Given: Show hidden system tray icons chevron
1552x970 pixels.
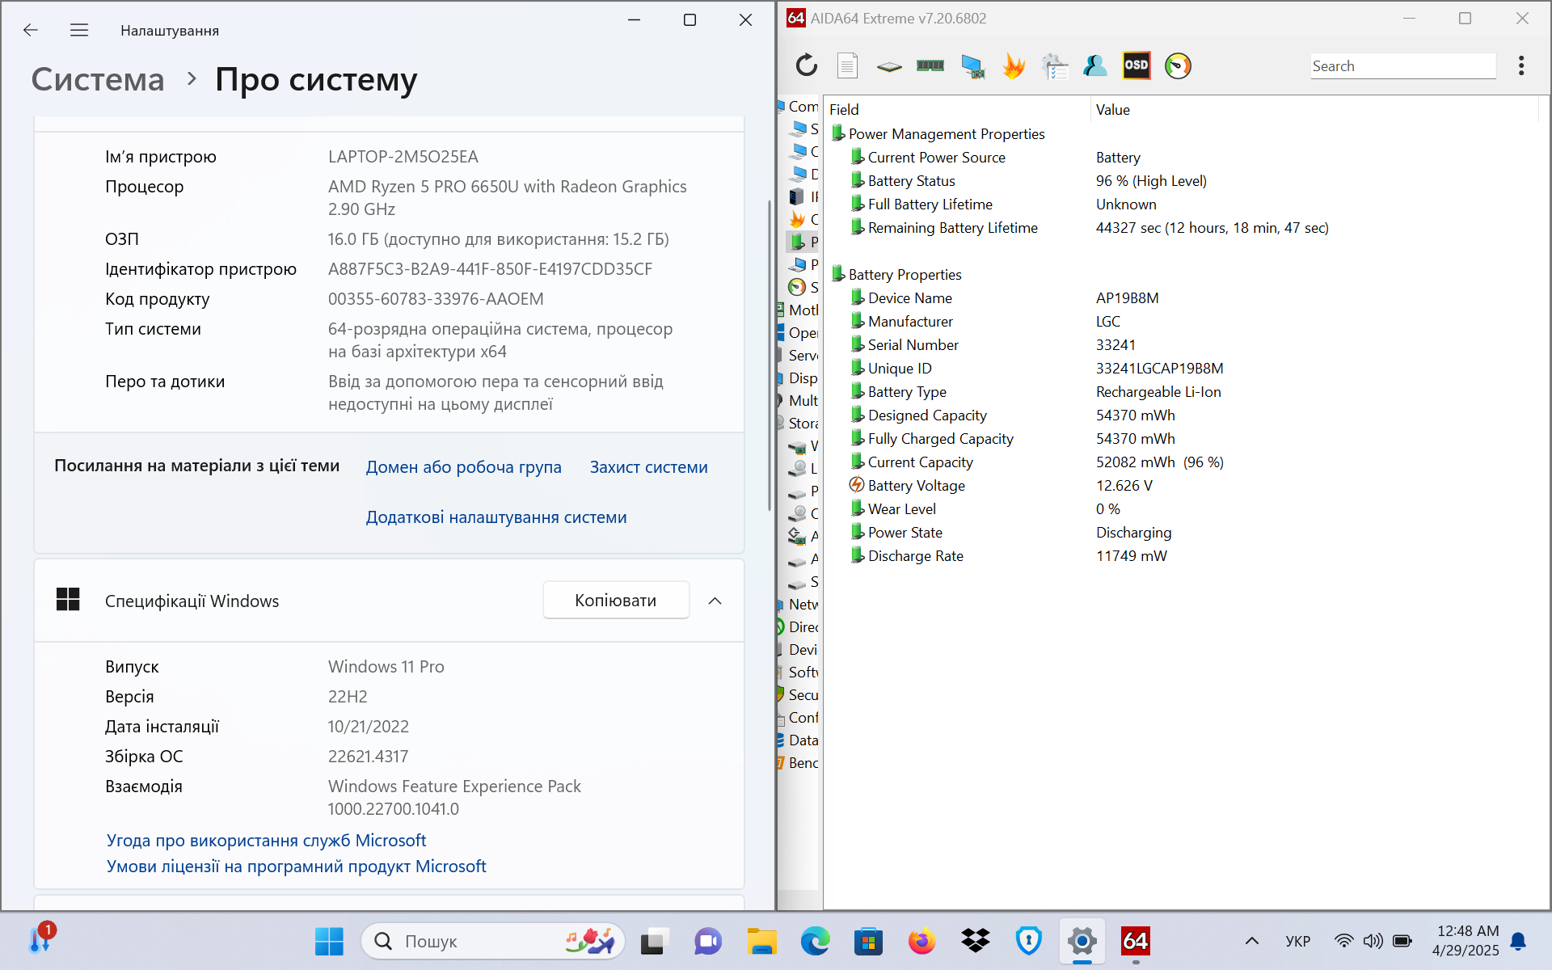Looking at the screenshot, I should click(1251, 941).
